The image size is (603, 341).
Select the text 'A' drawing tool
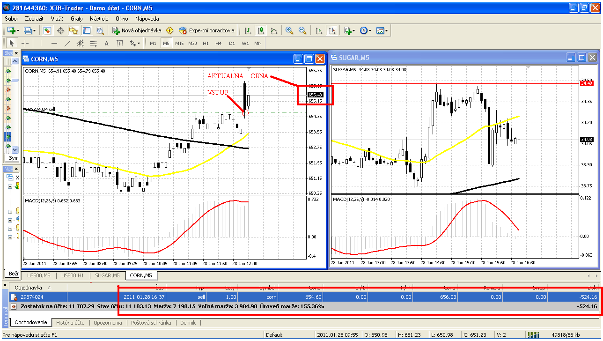tap(107, 43)
